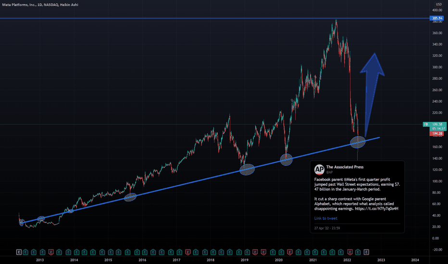Click the red earnings marker just after 2013
Viewport: 448px width, 264px height.
pyautogui.click(x=51, y=252)
